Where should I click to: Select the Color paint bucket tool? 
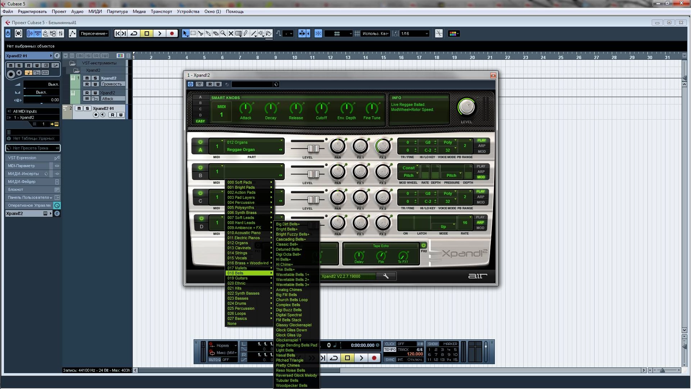269,33
